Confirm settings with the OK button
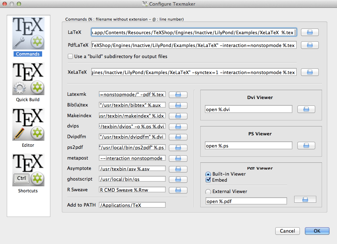 [x=317, y=231]
